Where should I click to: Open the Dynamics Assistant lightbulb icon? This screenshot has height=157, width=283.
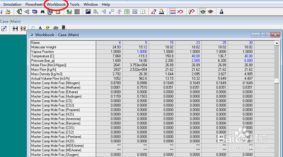pos(192,12)
